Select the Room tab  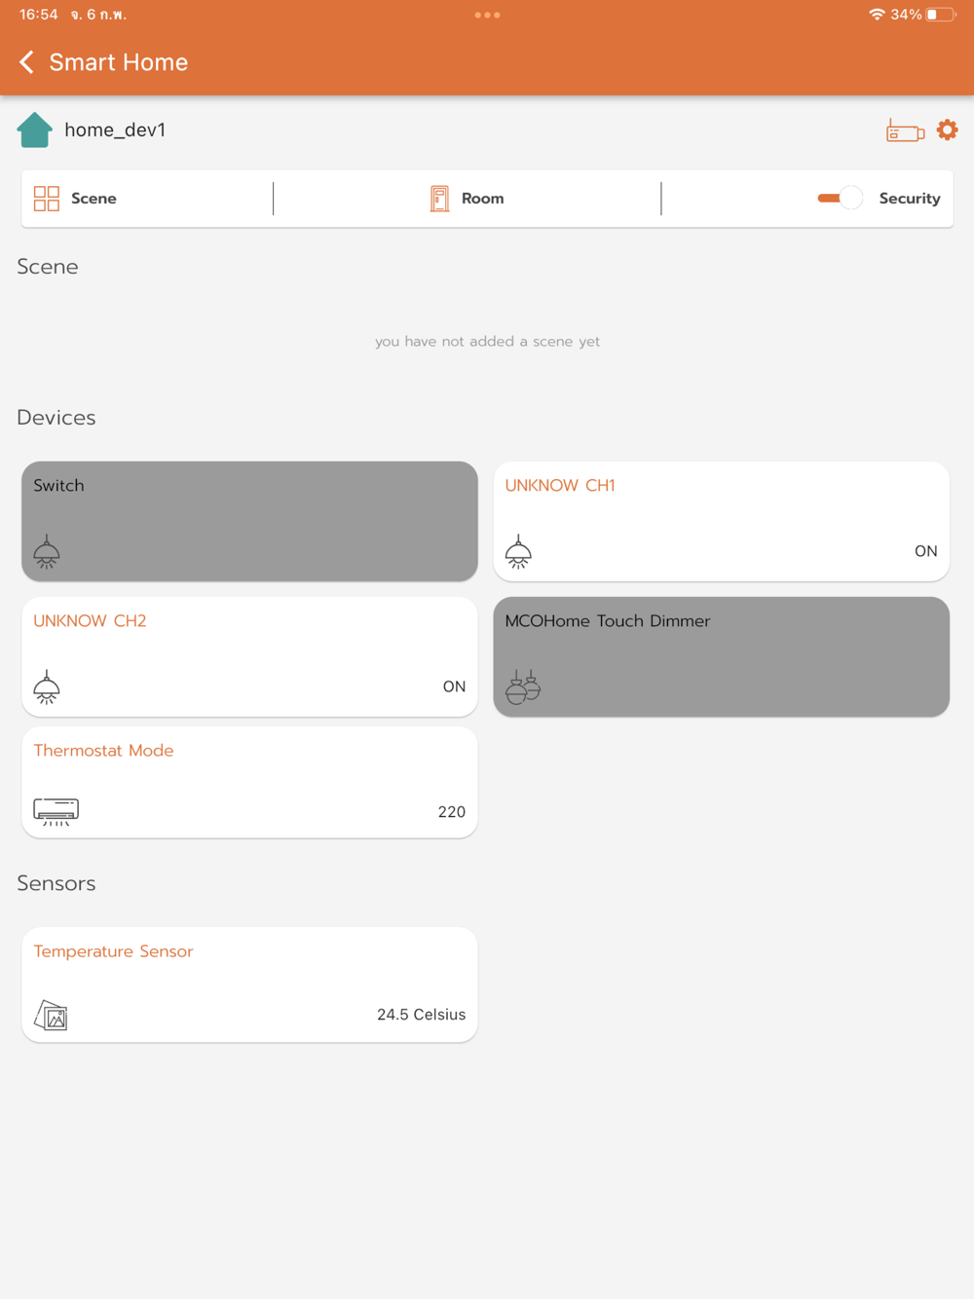coord(468,199)
